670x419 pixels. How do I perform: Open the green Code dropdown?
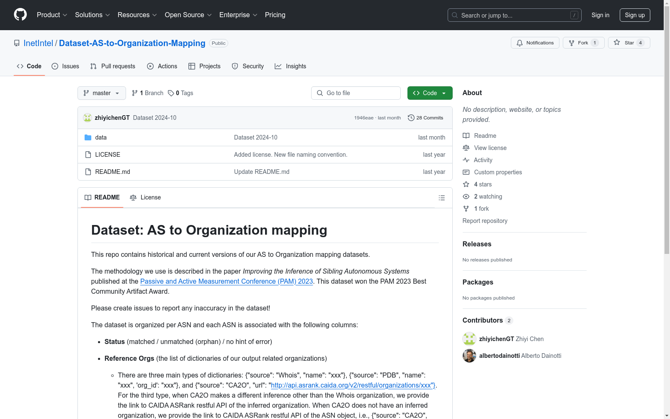(x=430, y=93)
